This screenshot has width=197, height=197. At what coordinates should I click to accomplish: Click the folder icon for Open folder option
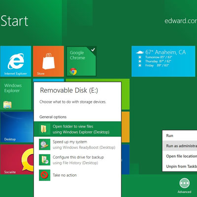point(44,129)
